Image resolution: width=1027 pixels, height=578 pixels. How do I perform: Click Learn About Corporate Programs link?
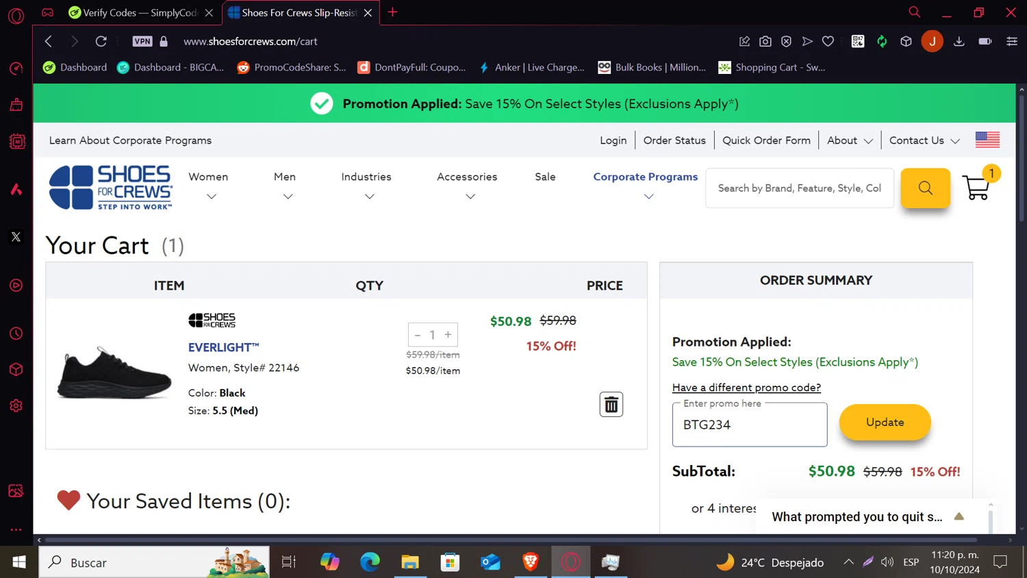coord(130,140)
